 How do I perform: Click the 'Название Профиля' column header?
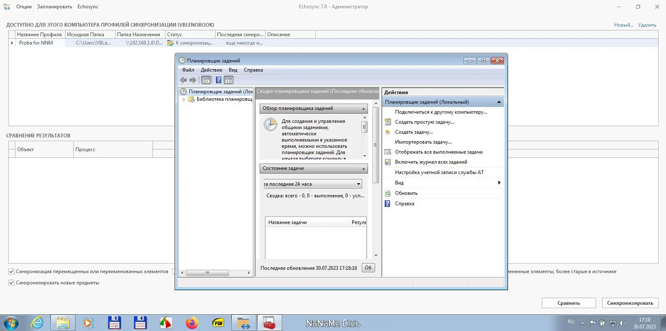40,35
